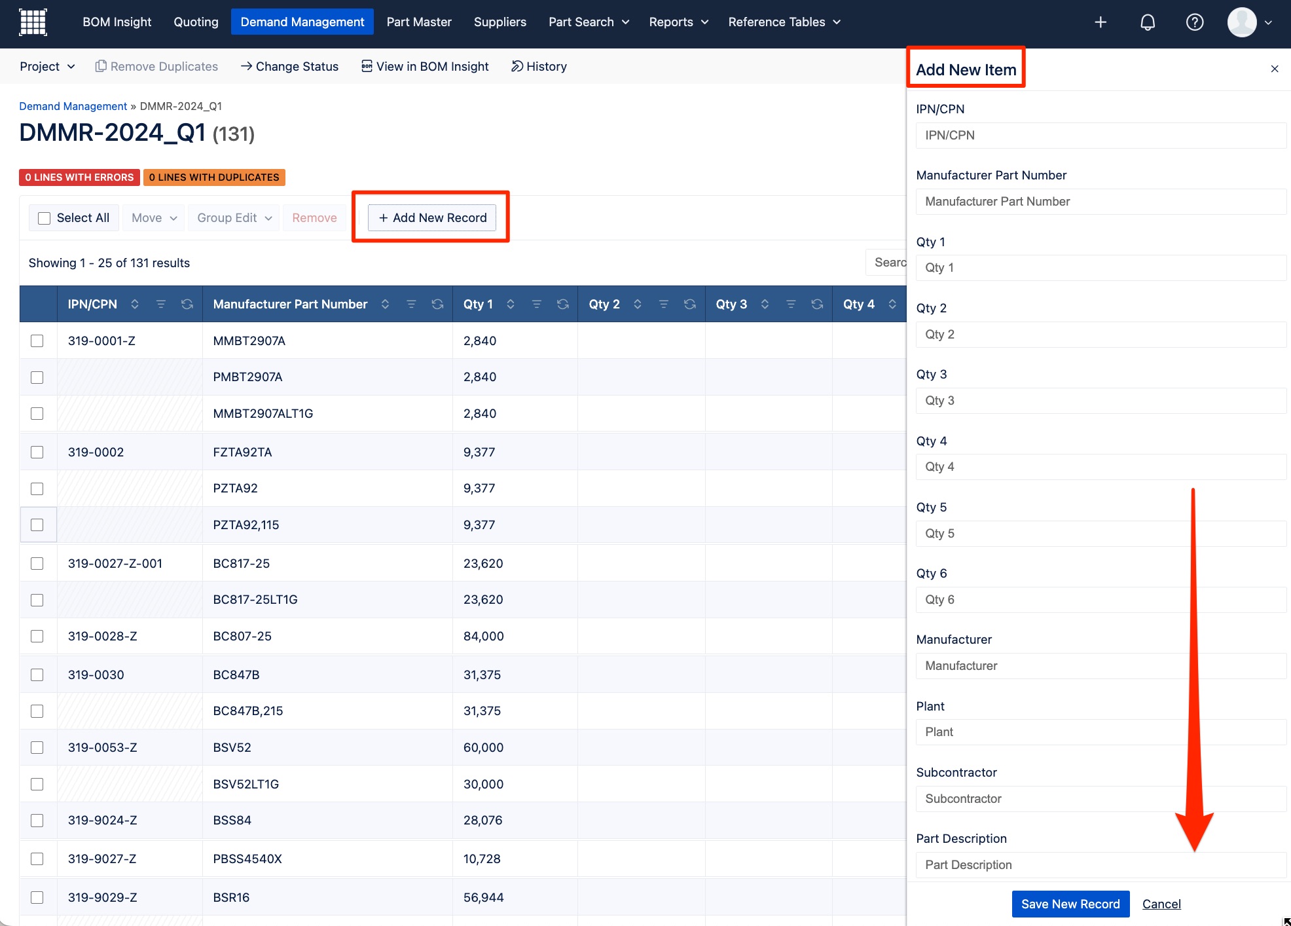Tick checkbox for row 319-0027-Z-001

click(37, 563)
